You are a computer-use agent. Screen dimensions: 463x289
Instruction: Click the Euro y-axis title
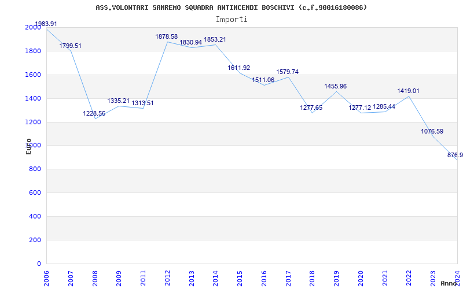point(28,146)
